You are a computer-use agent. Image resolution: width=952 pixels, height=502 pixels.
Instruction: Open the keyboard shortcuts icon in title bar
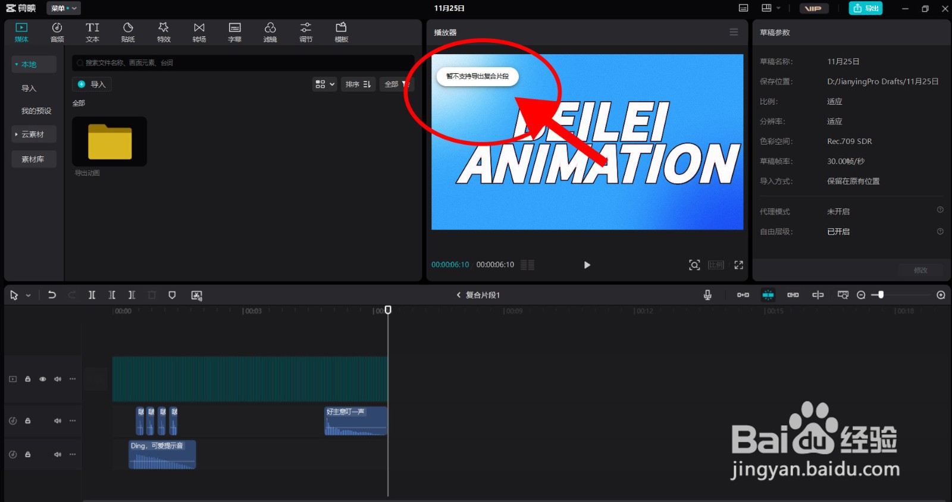pos(743,8)
